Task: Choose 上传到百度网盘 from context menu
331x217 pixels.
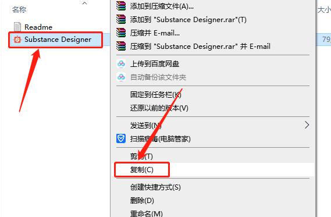Action: coord(213,64)
